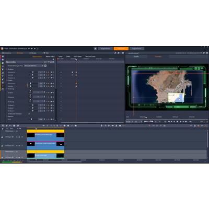Open the audio note icon in left sidebar
The height and width of the screenshot is (209, 209).
point(3,73)
